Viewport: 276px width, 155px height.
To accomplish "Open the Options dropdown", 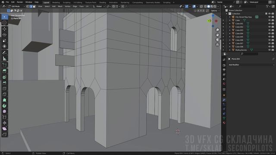I will pyautogui.click(x=215, y=11).
